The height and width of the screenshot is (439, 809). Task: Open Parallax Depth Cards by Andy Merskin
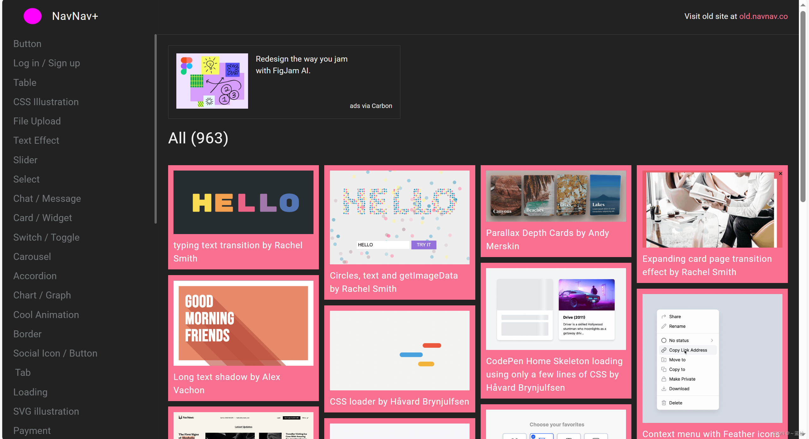(547, 239)
